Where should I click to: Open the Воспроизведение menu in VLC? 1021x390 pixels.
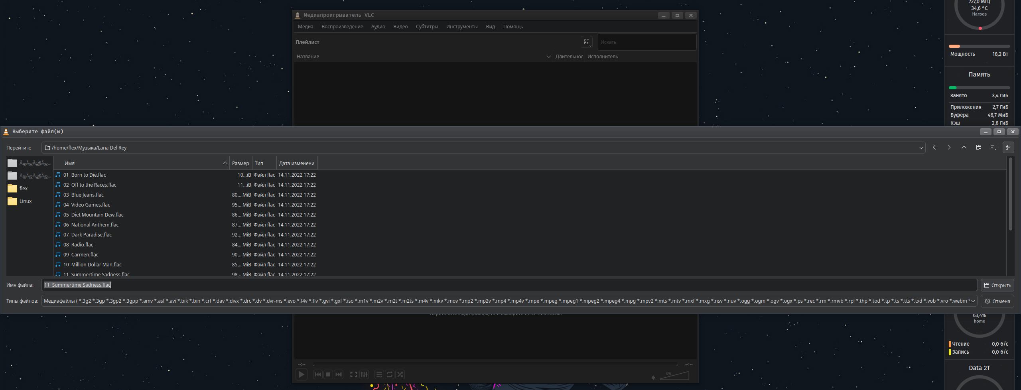[x=342, y=27]
